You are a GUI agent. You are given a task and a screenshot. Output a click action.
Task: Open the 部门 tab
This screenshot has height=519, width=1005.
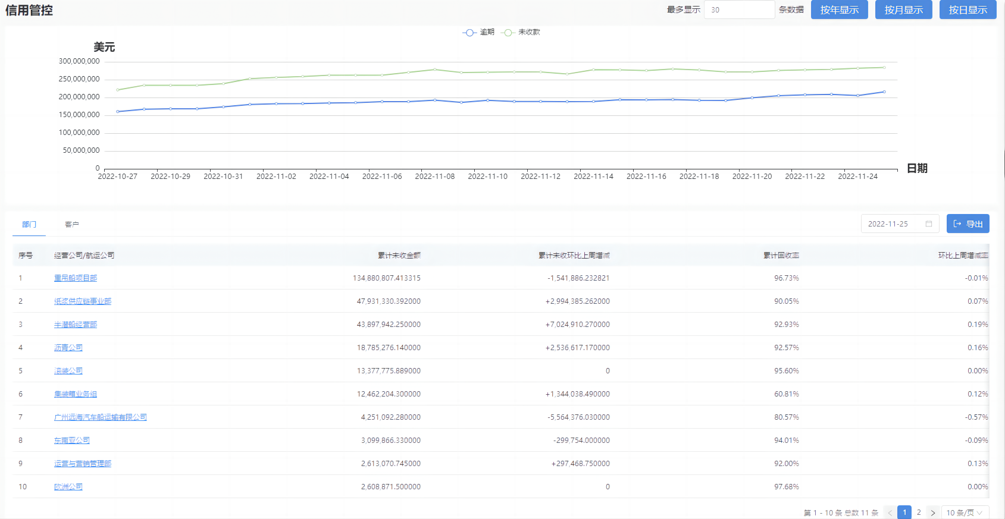[x=29, y=224]
